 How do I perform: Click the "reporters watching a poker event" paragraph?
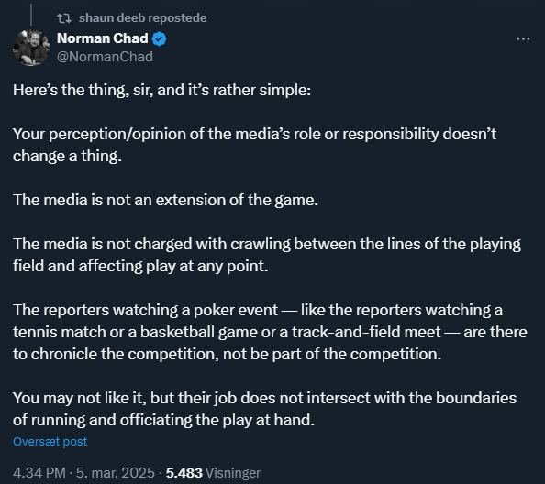tap(270, 332)
